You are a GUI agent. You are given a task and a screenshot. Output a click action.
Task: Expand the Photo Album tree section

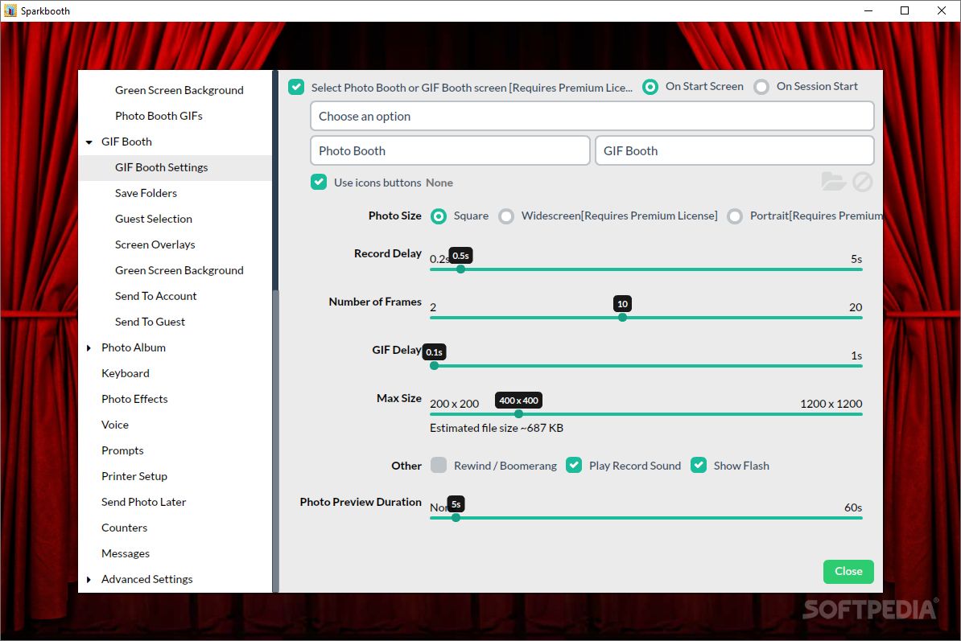[89, 347]
